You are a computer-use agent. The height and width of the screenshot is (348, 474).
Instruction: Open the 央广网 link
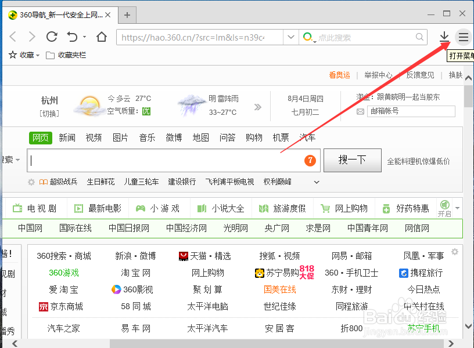[276, 228]
